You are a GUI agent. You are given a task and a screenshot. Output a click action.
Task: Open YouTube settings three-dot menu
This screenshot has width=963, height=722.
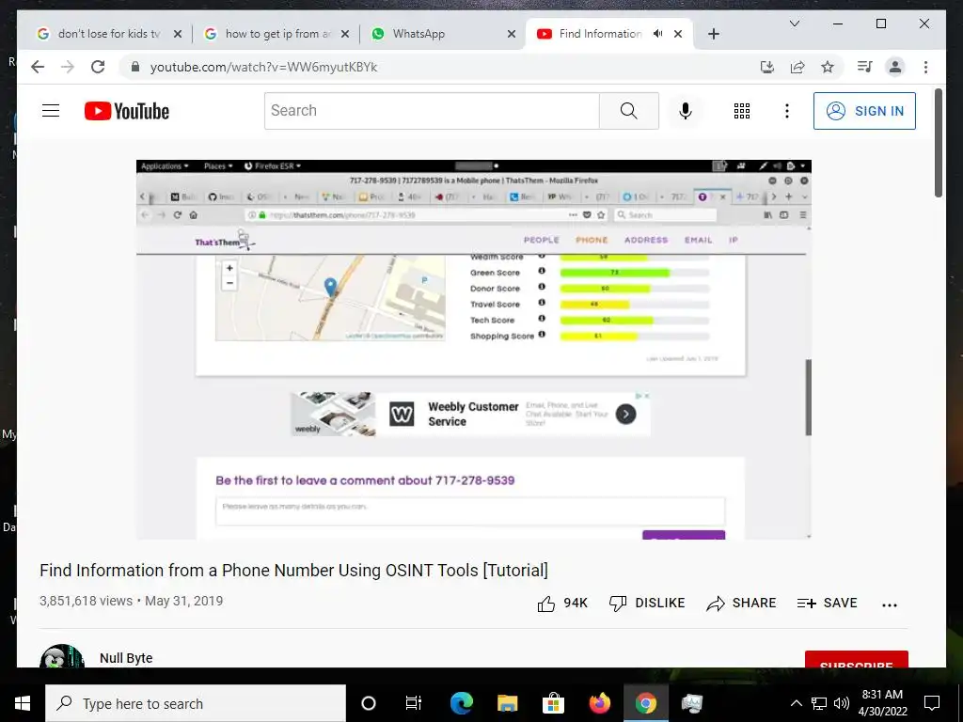point(787,111)
